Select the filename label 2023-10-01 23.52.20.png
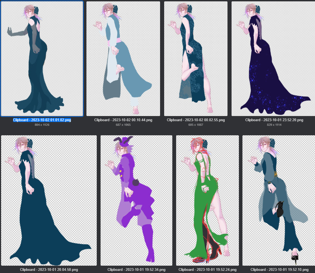315x273 pixels. point(274,120)
